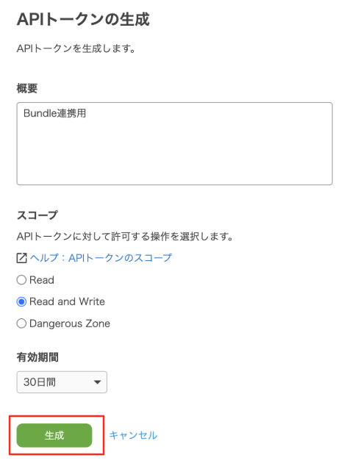344x469 pixels.
Task: Click the 概要 field label
Action: [27, 88]
